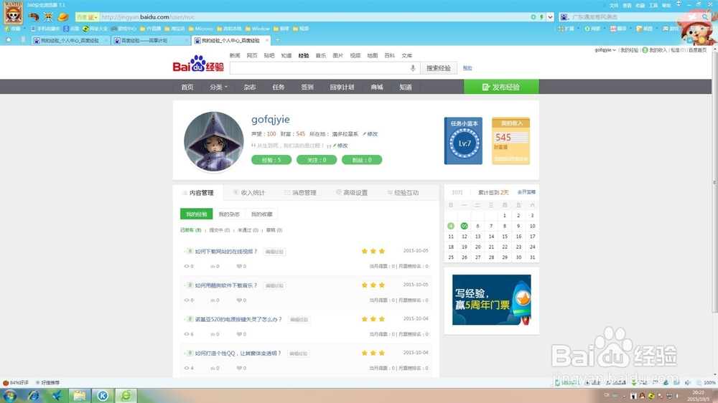Expand the 分类 category dropdown in navbar
The height and width of the screenshot is (403, 718).
218,87
